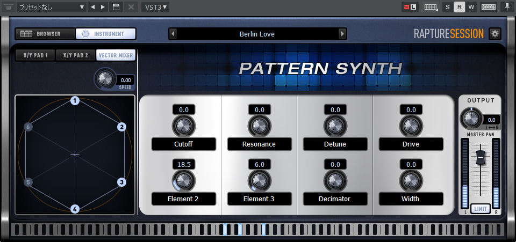Click the Element 2 knob
This screenshot has width=516, height=242.
tap(184, 181)
